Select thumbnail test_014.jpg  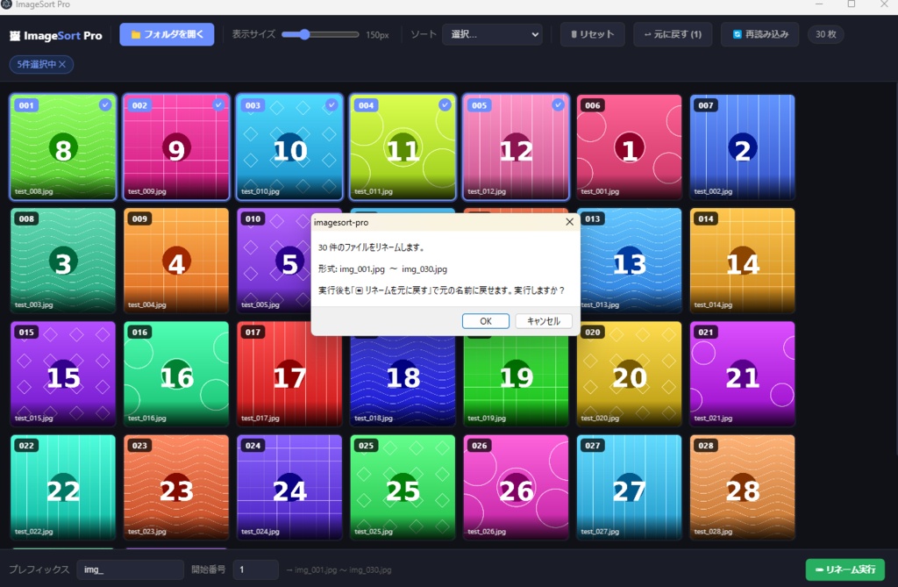tap(742, 261)
